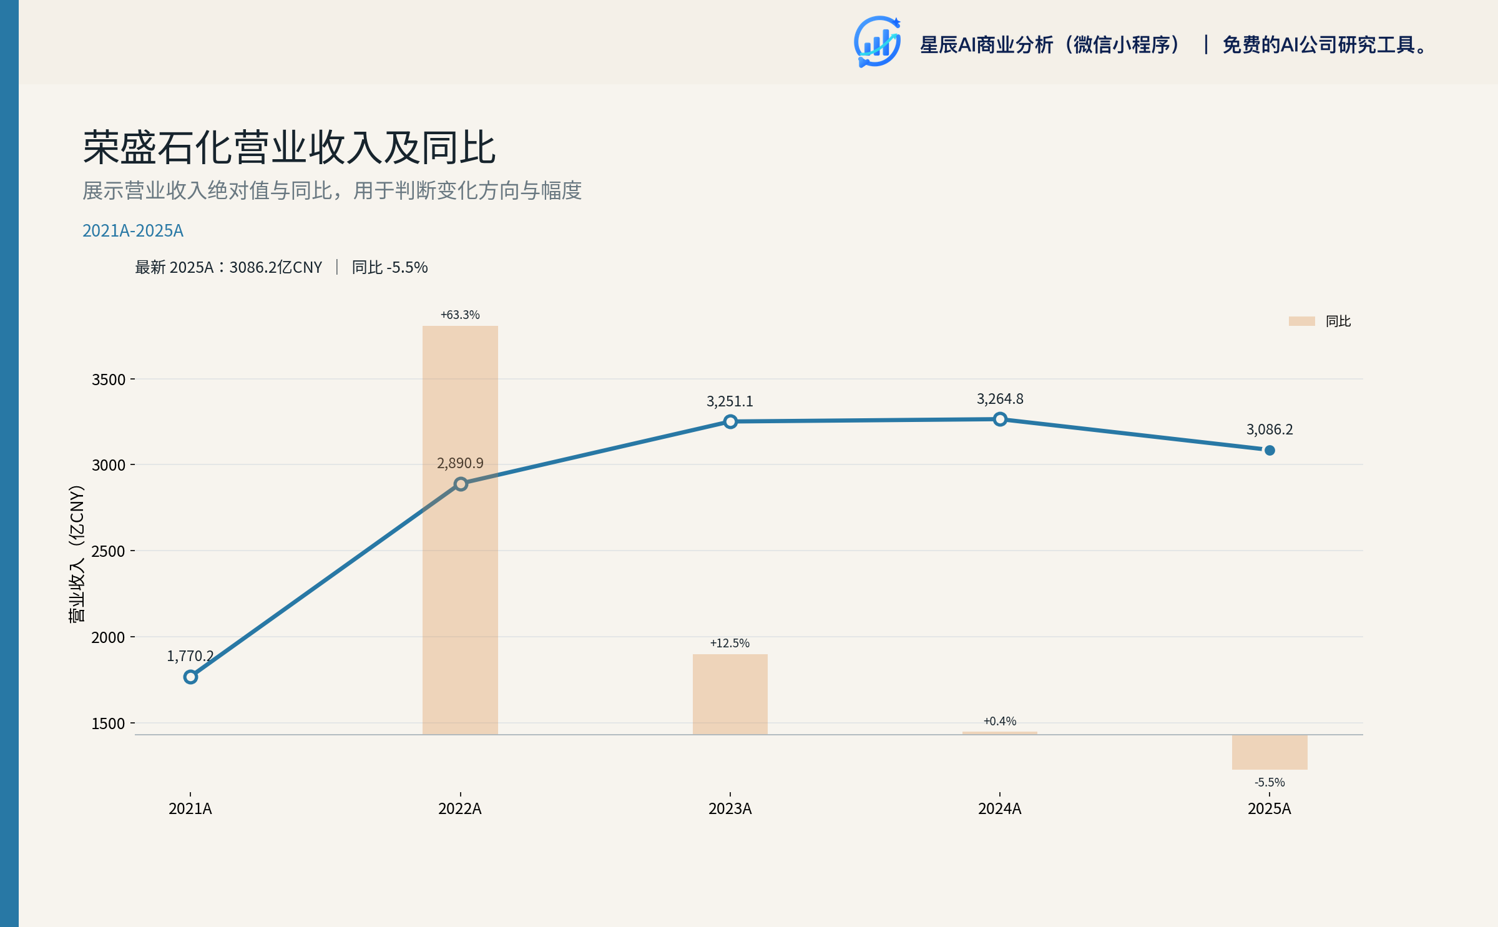The image size is (1498, 927).
Task: Click the 最新 2025A：3086.2亿CNY summary
Action: (x=228, y=267)
